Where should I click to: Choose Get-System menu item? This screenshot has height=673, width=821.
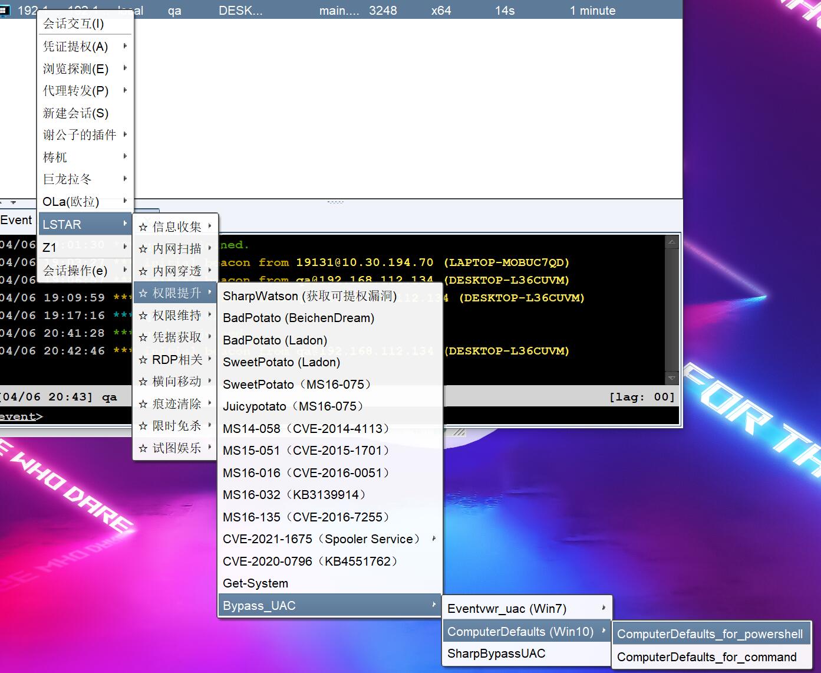point(330,583)
